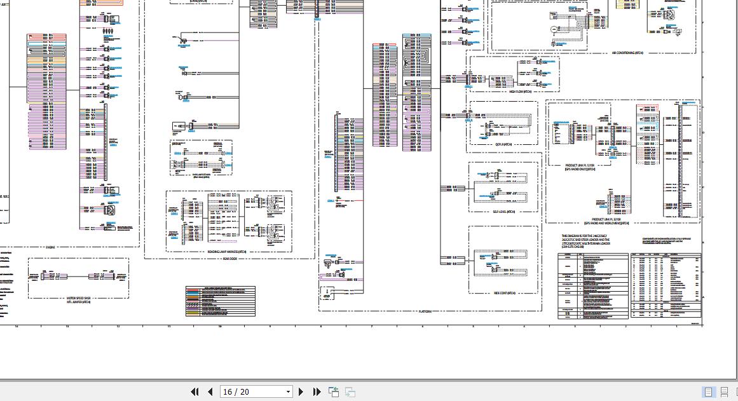
Task: Click the PLATFORM section label
Action: click(x=425, y=311)
